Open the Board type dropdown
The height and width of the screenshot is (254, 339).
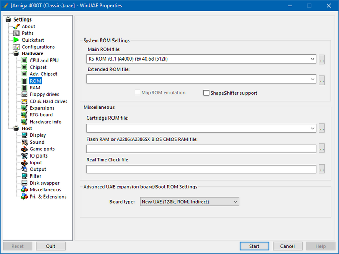click(235, 202)
